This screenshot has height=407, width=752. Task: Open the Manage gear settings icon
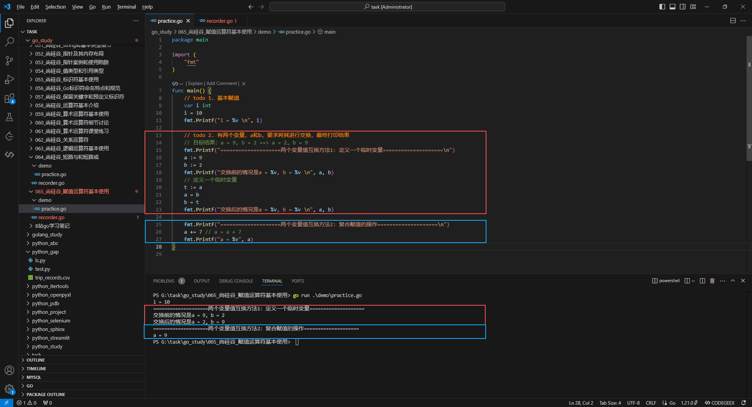click(9, 389)
